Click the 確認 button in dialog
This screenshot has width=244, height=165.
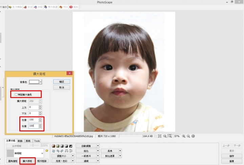tap(61, 82)
